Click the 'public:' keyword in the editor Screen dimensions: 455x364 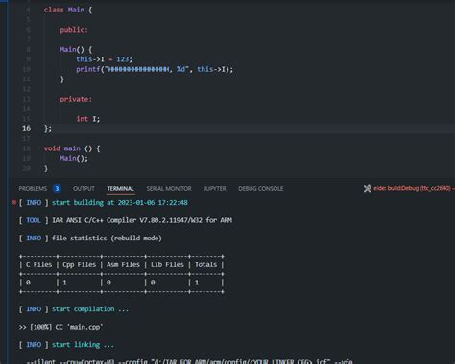point(74,30)
